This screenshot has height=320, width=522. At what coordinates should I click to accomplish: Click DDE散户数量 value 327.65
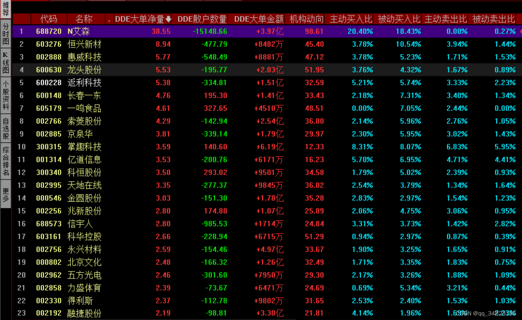pyautogui.click(x=216, y=108)
